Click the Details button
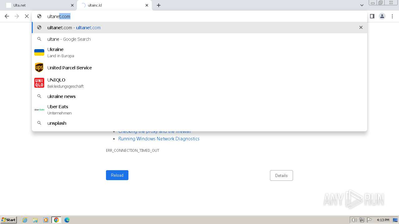The height and width of the screenshot is (224, 399). 281,175
